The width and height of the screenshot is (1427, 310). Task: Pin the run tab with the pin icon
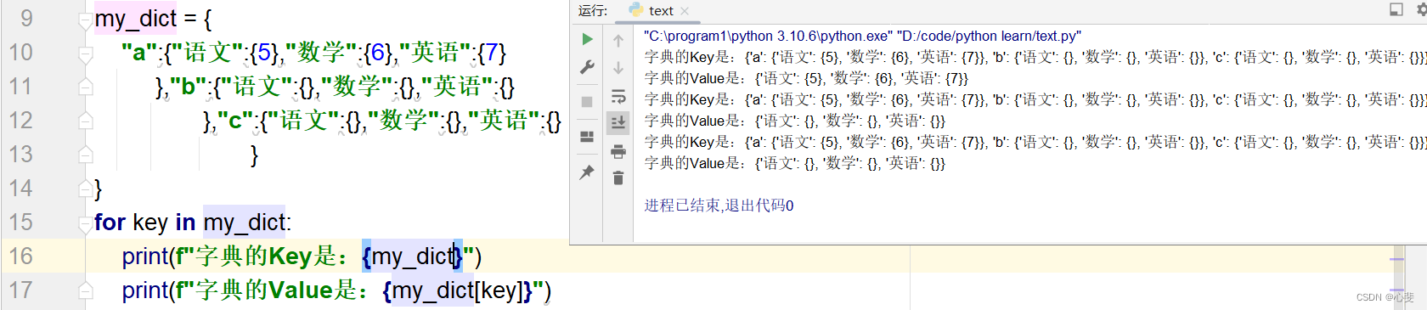[587, 172]
